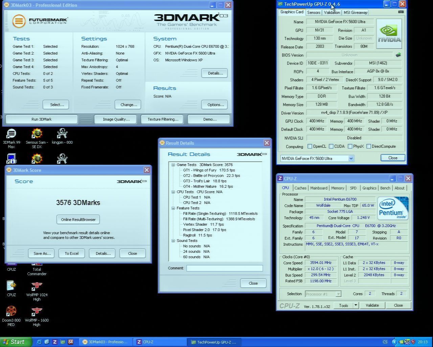
Task: Click the red 64 icon in quick launch
Action: coord(70,342)
